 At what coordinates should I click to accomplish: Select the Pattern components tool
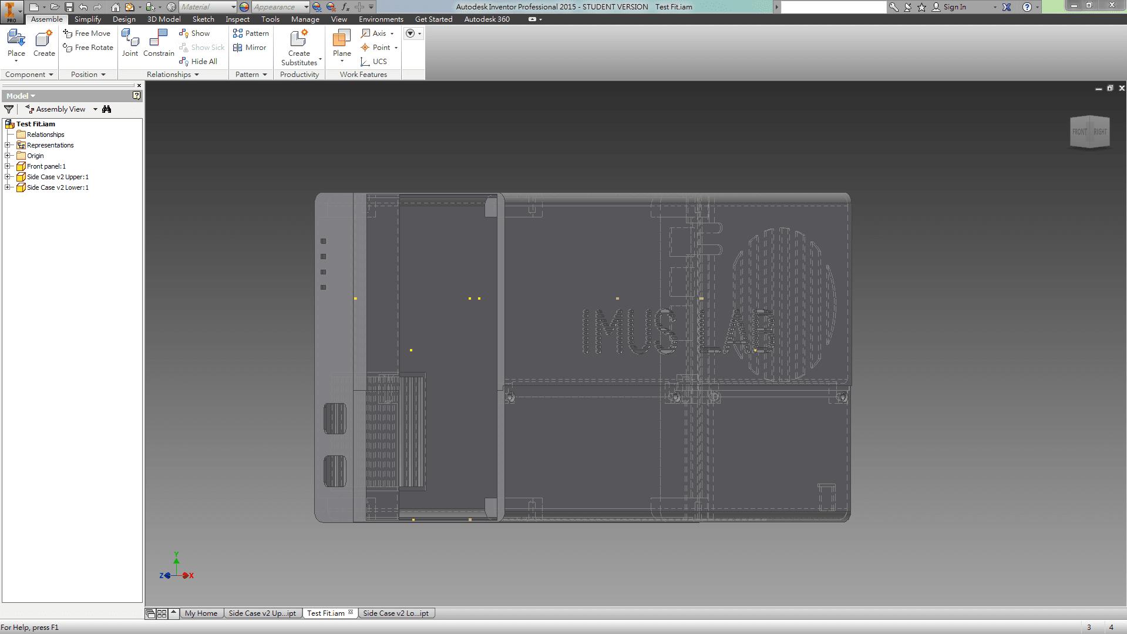click(x=251, y=33)
